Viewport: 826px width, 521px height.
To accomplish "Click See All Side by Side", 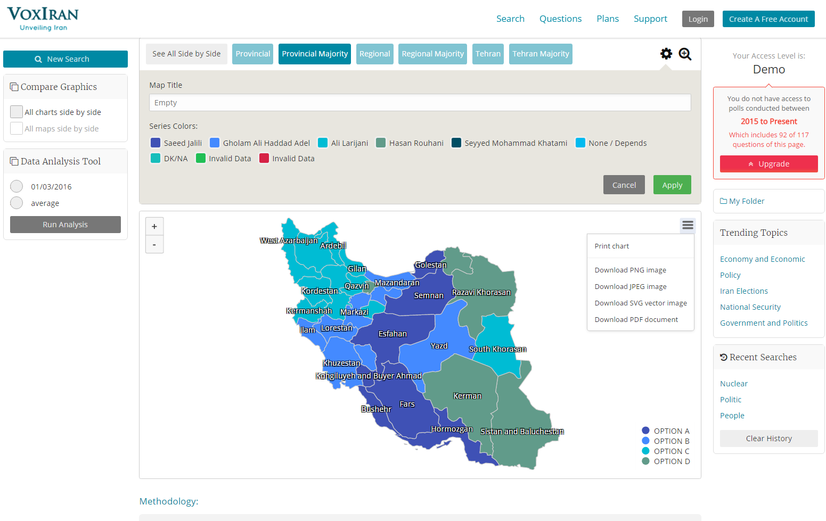I will pyautogui.click(x=186, y=54).
